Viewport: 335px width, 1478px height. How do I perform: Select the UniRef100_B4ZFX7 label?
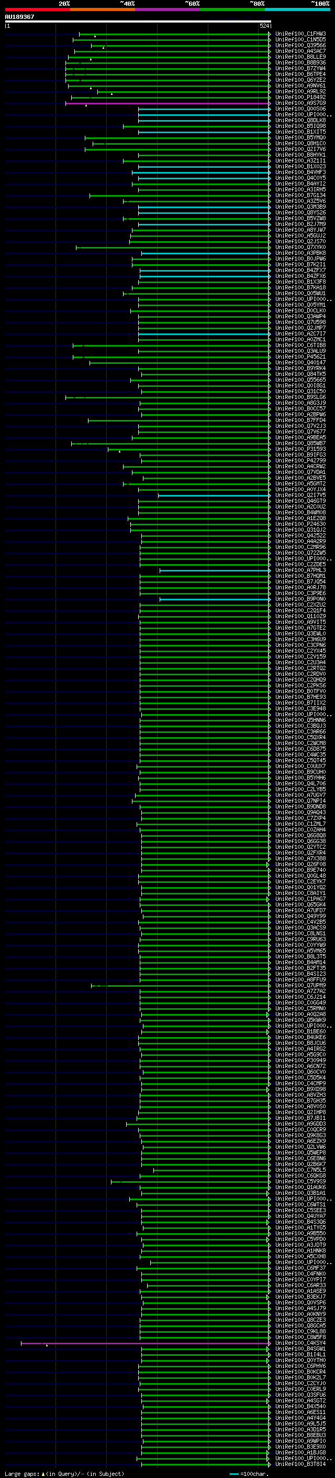(x=300, y=270)
